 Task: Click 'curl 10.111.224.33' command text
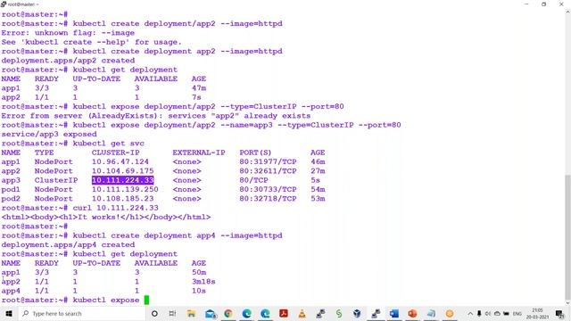pos(115,208)
